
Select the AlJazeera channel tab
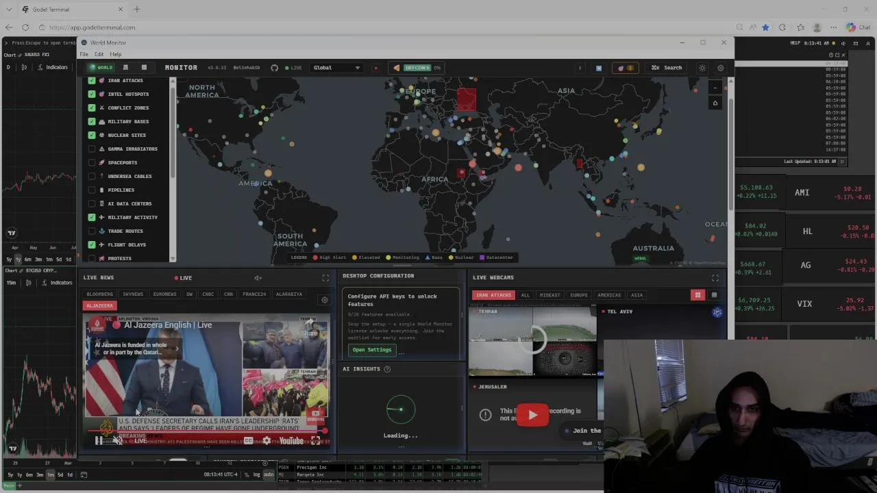point(99,305)
